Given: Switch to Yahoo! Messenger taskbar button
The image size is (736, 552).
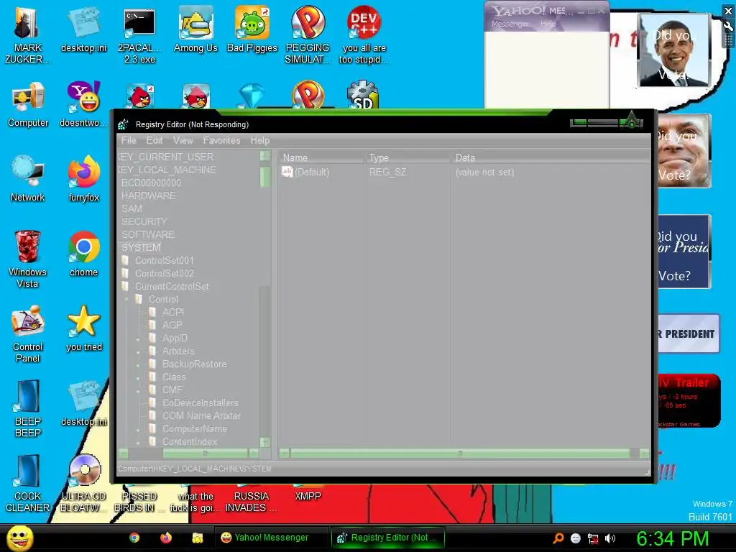Looking at the screenshot, I should (x=271, y=538).
